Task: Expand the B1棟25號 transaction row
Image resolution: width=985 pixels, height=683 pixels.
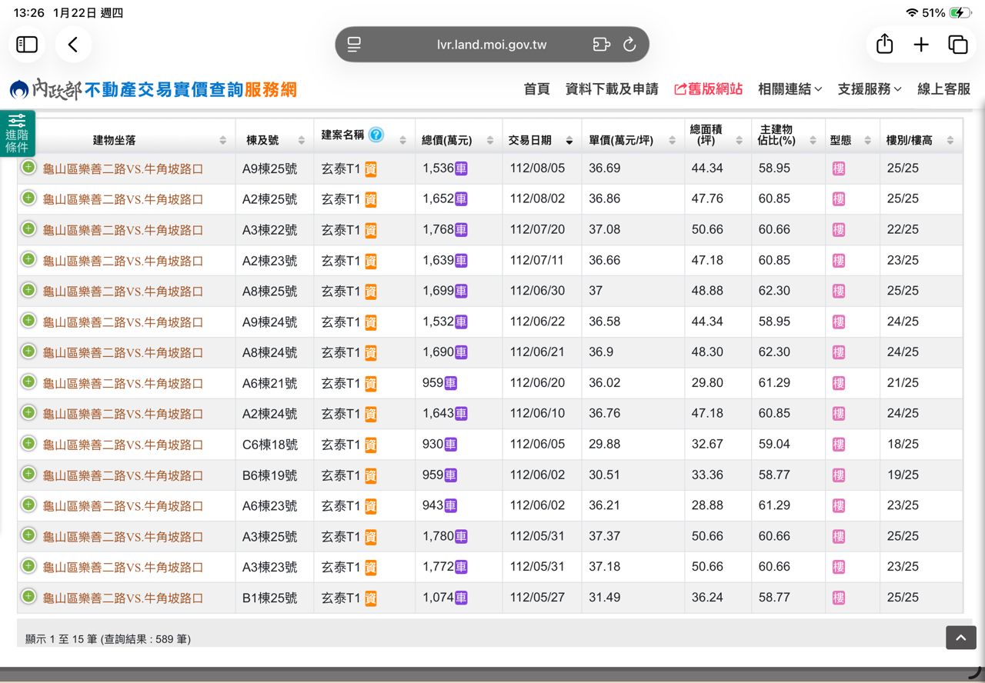Action: [28, 597]
